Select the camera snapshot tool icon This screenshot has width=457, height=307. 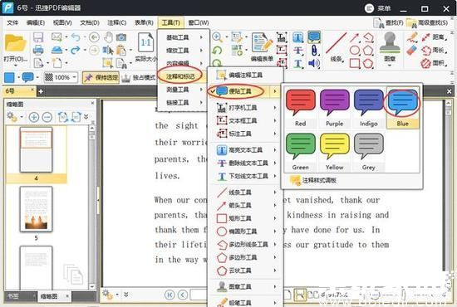pos(121,37)
